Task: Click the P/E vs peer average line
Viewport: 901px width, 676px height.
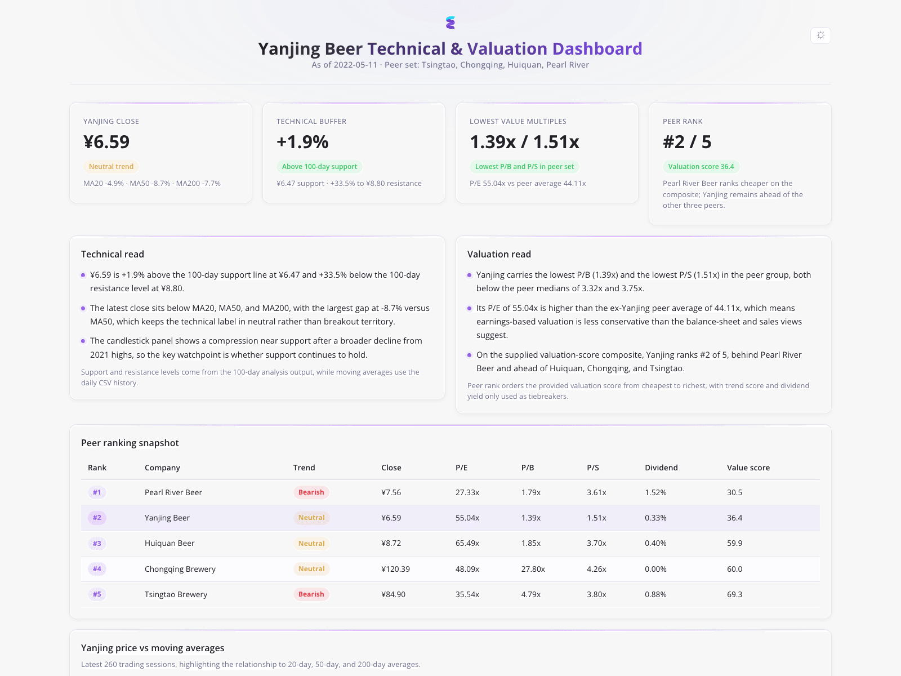Action: [528, 184]
